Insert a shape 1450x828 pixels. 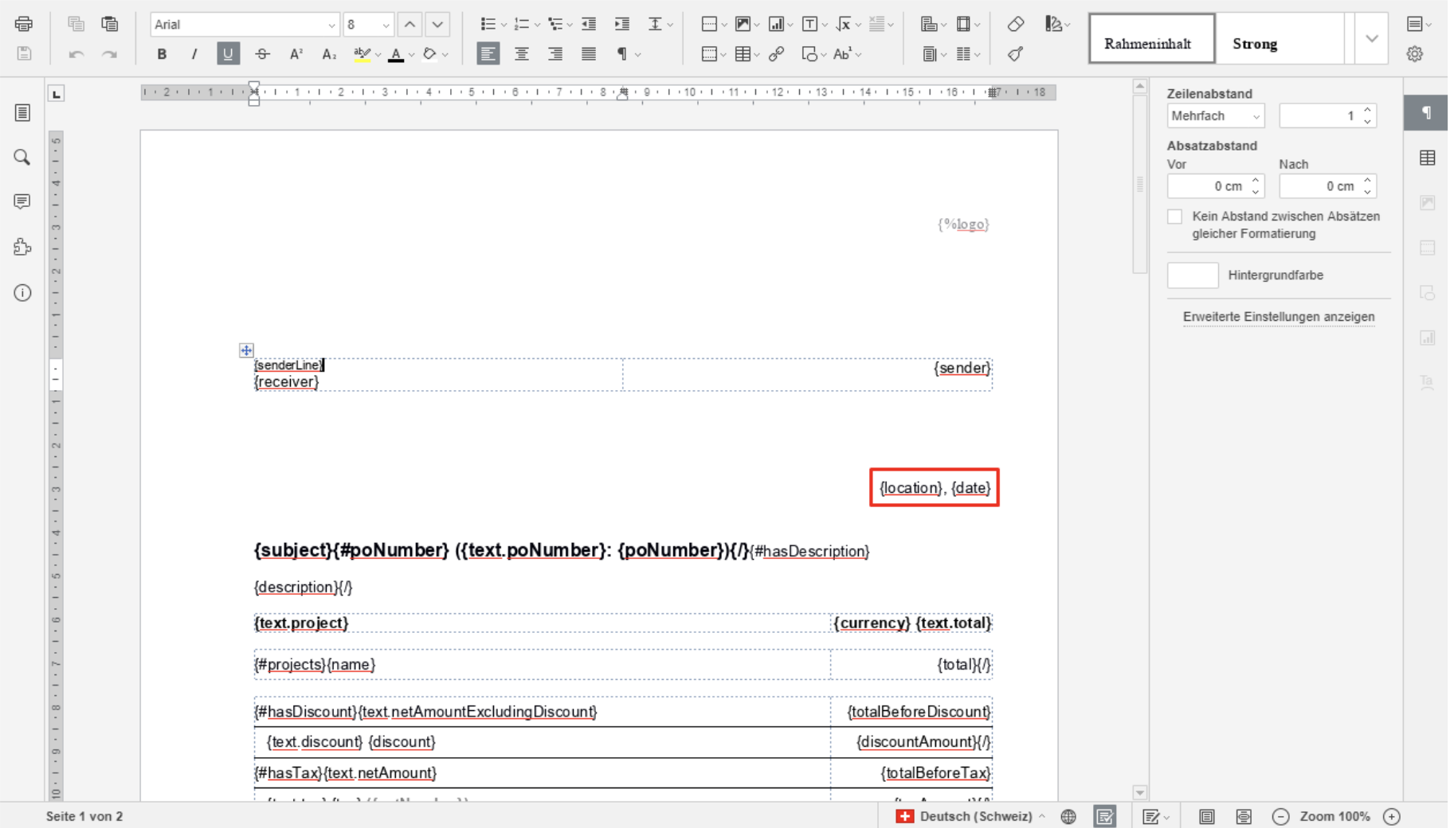point(809,54)
